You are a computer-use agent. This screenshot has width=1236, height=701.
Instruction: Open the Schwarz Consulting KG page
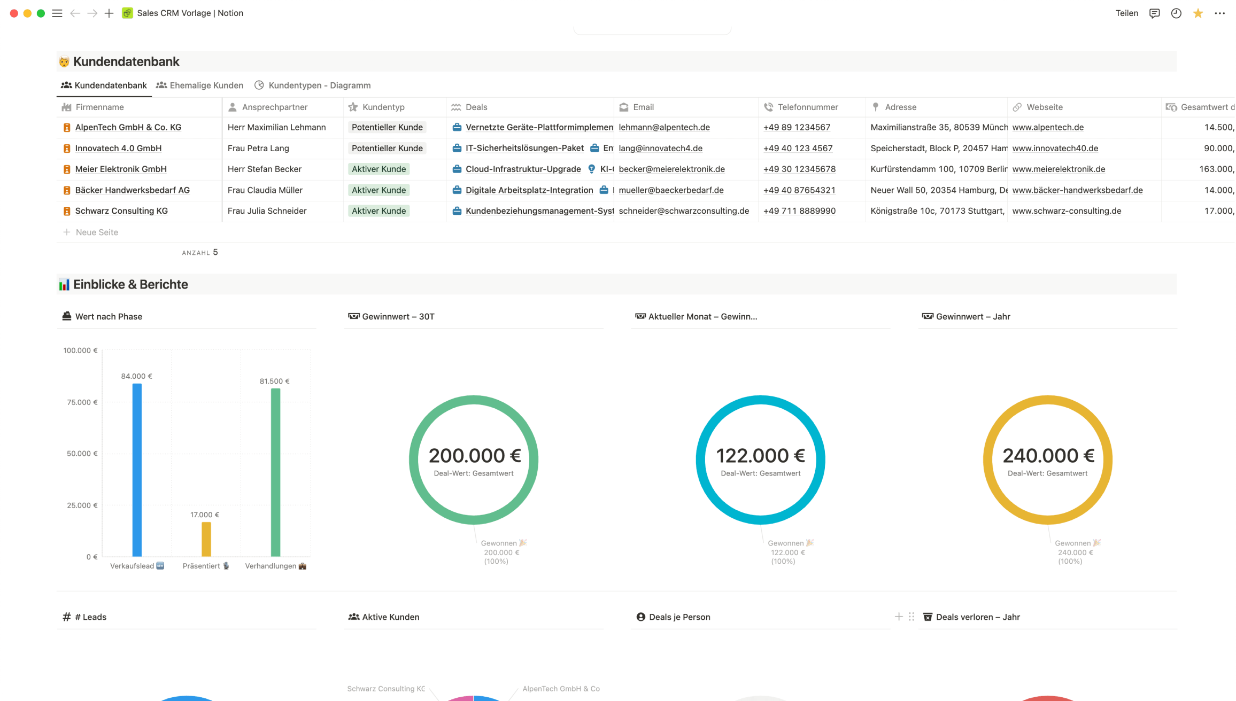[x=121, y=211]
